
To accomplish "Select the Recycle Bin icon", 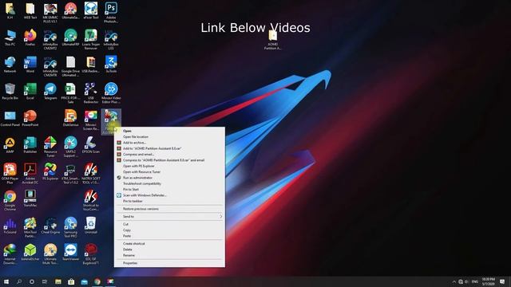I will click(x=10, y=92).
